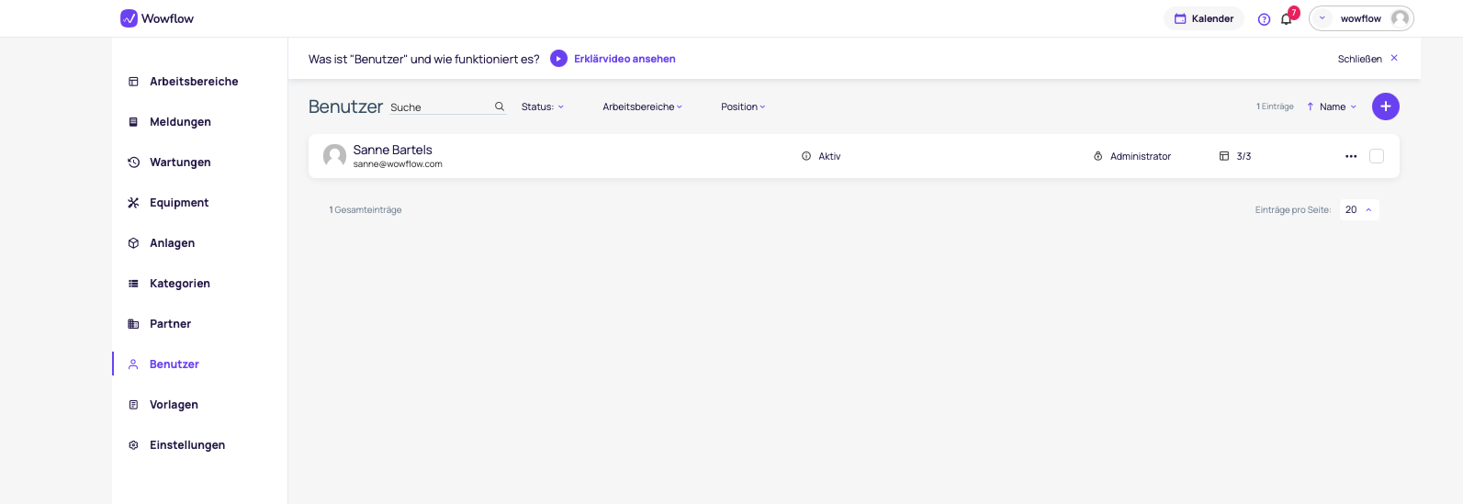The image size is (1463, 504).
Task: Click the Erklärvideo ansehen link
Action: [625, 59]
